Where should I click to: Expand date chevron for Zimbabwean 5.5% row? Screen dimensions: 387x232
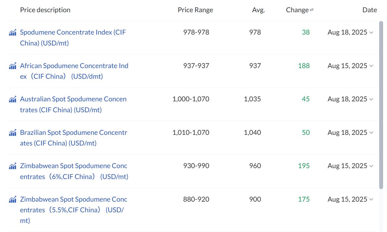point(371,200)
